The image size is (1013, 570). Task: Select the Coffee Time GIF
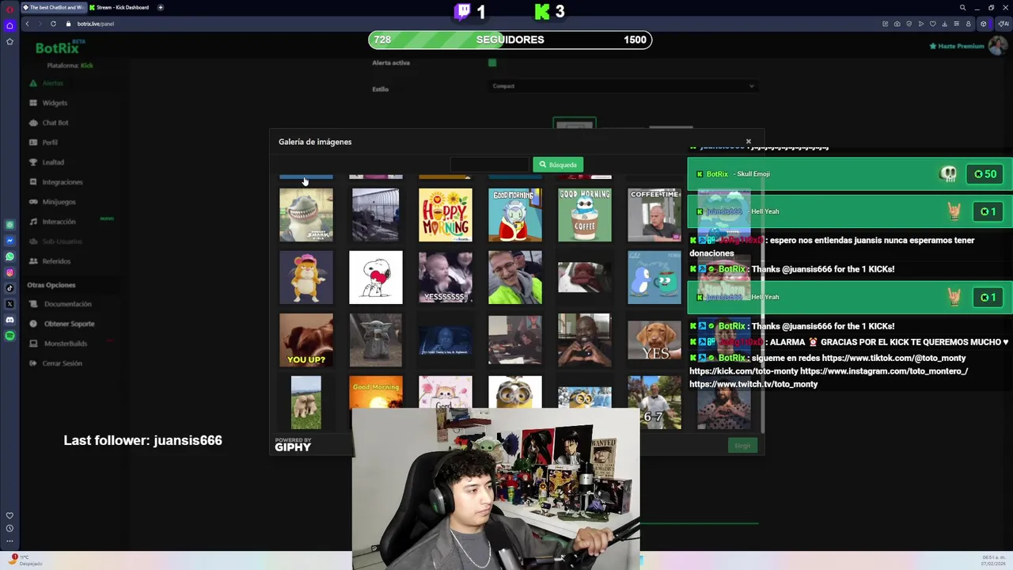pyautogui.click(x=654, y=215)
